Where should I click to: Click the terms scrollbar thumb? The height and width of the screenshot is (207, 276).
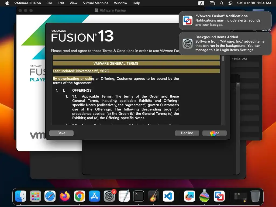coord(223,58)
